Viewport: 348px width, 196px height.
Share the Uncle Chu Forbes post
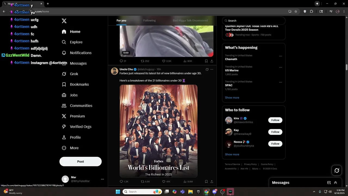[x=212, y=182]
